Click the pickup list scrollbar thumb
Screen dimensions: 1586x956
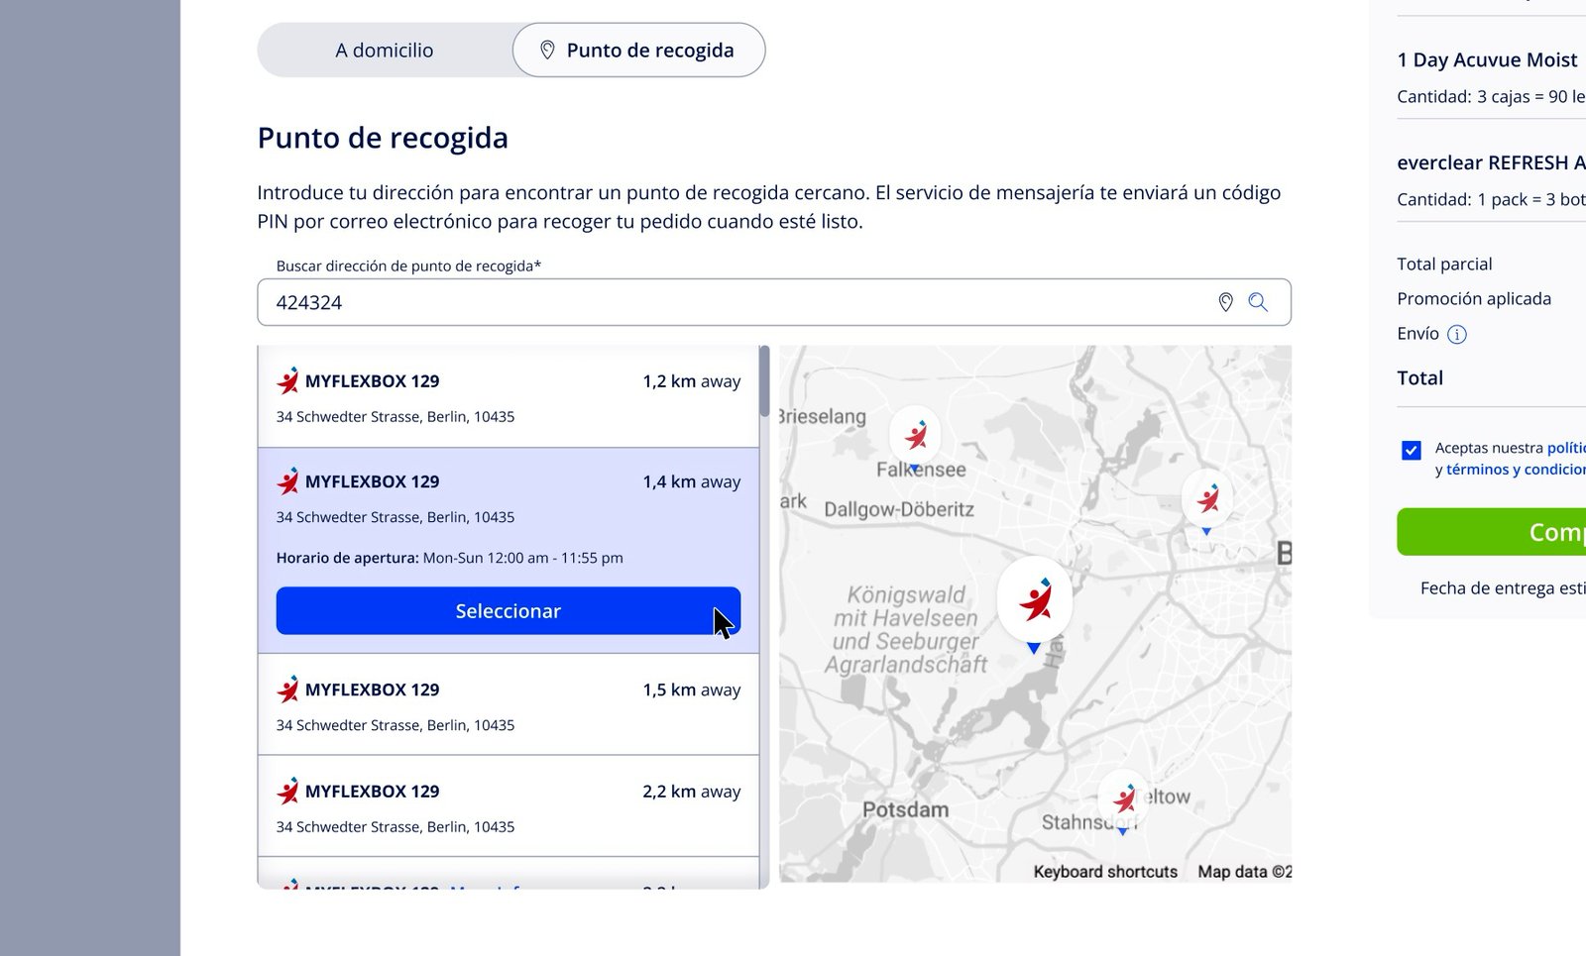click(764, 380)
